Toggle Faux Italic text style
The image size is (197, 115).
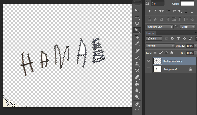point(155,11)
